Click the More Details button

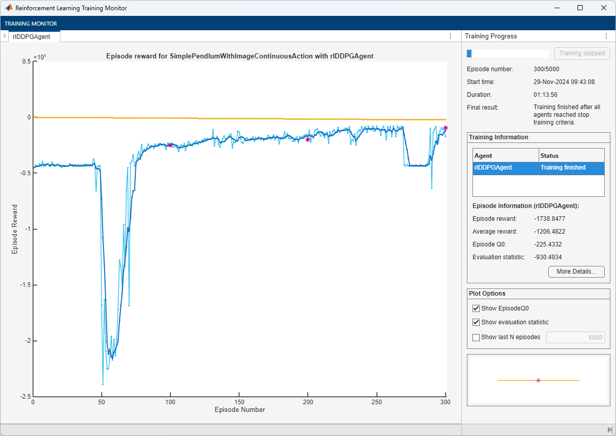tap(576, 272)
